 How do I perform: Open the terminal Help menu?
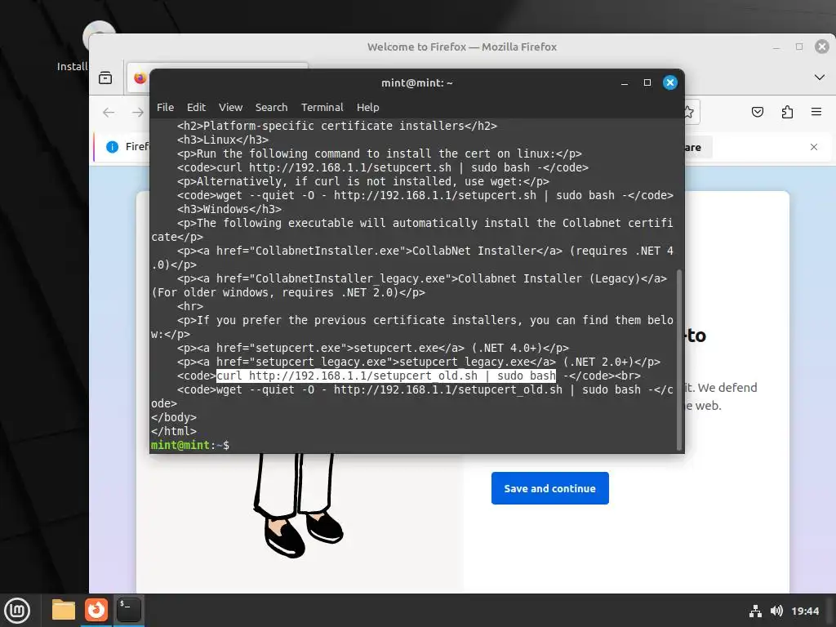click(368, 107)
